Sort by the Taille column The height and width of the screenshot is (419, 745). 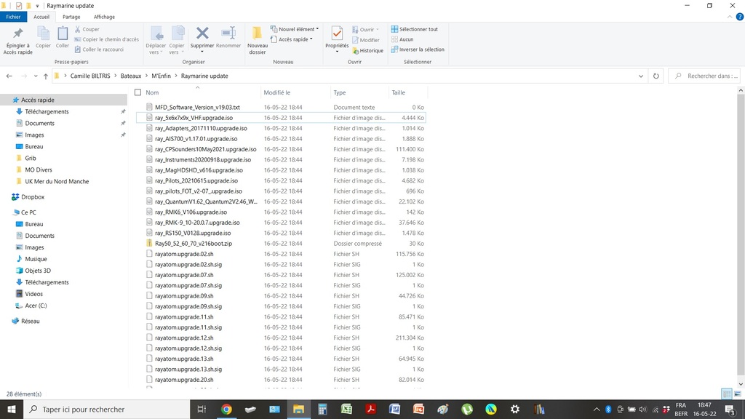click(x=398, y=92)
